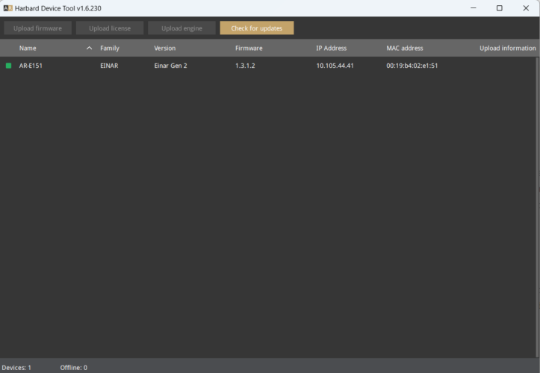This screenshot has width=540, height=373.
Task: Click the IP address 10.105.44.41 cell
Action: (x=335, y=66)
